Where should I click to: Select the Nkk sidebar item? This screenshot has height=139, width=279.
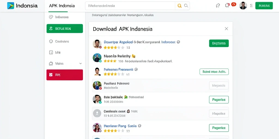65,52
